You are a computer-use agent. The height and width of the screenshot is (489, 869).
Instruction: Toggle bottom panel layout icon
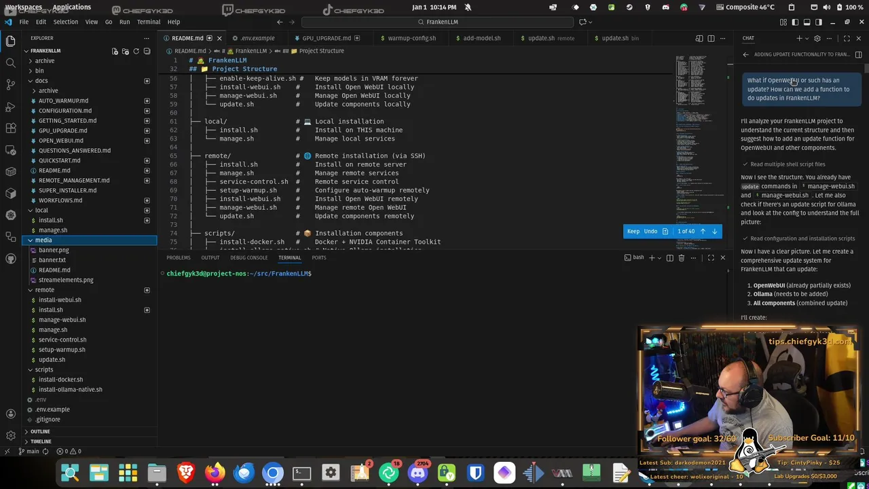pyautogui.click(x=807, y=22)
